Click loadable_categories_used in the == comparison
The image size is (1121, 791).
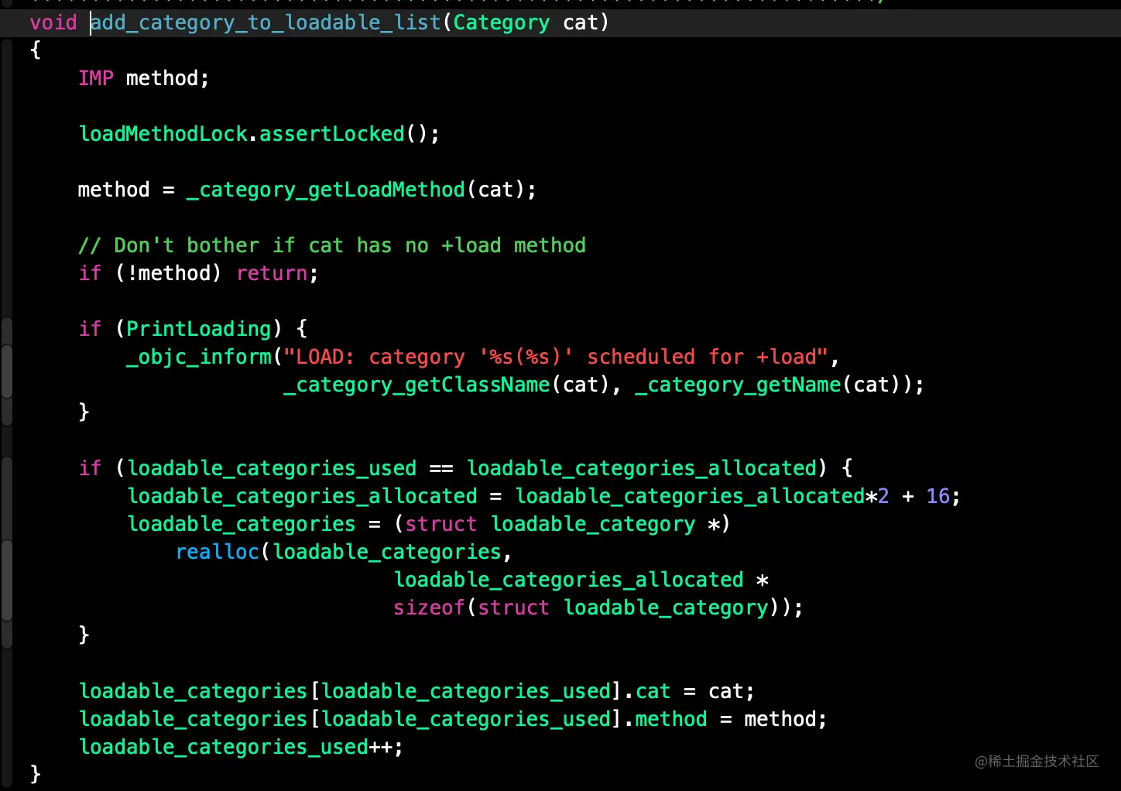click(x=272, y=468)
